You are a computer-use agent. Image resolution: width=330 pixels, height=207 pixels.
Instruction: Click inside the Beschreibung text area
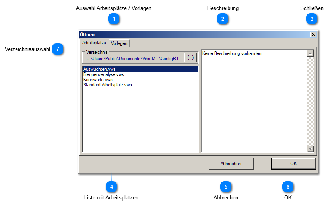(254, 101)
